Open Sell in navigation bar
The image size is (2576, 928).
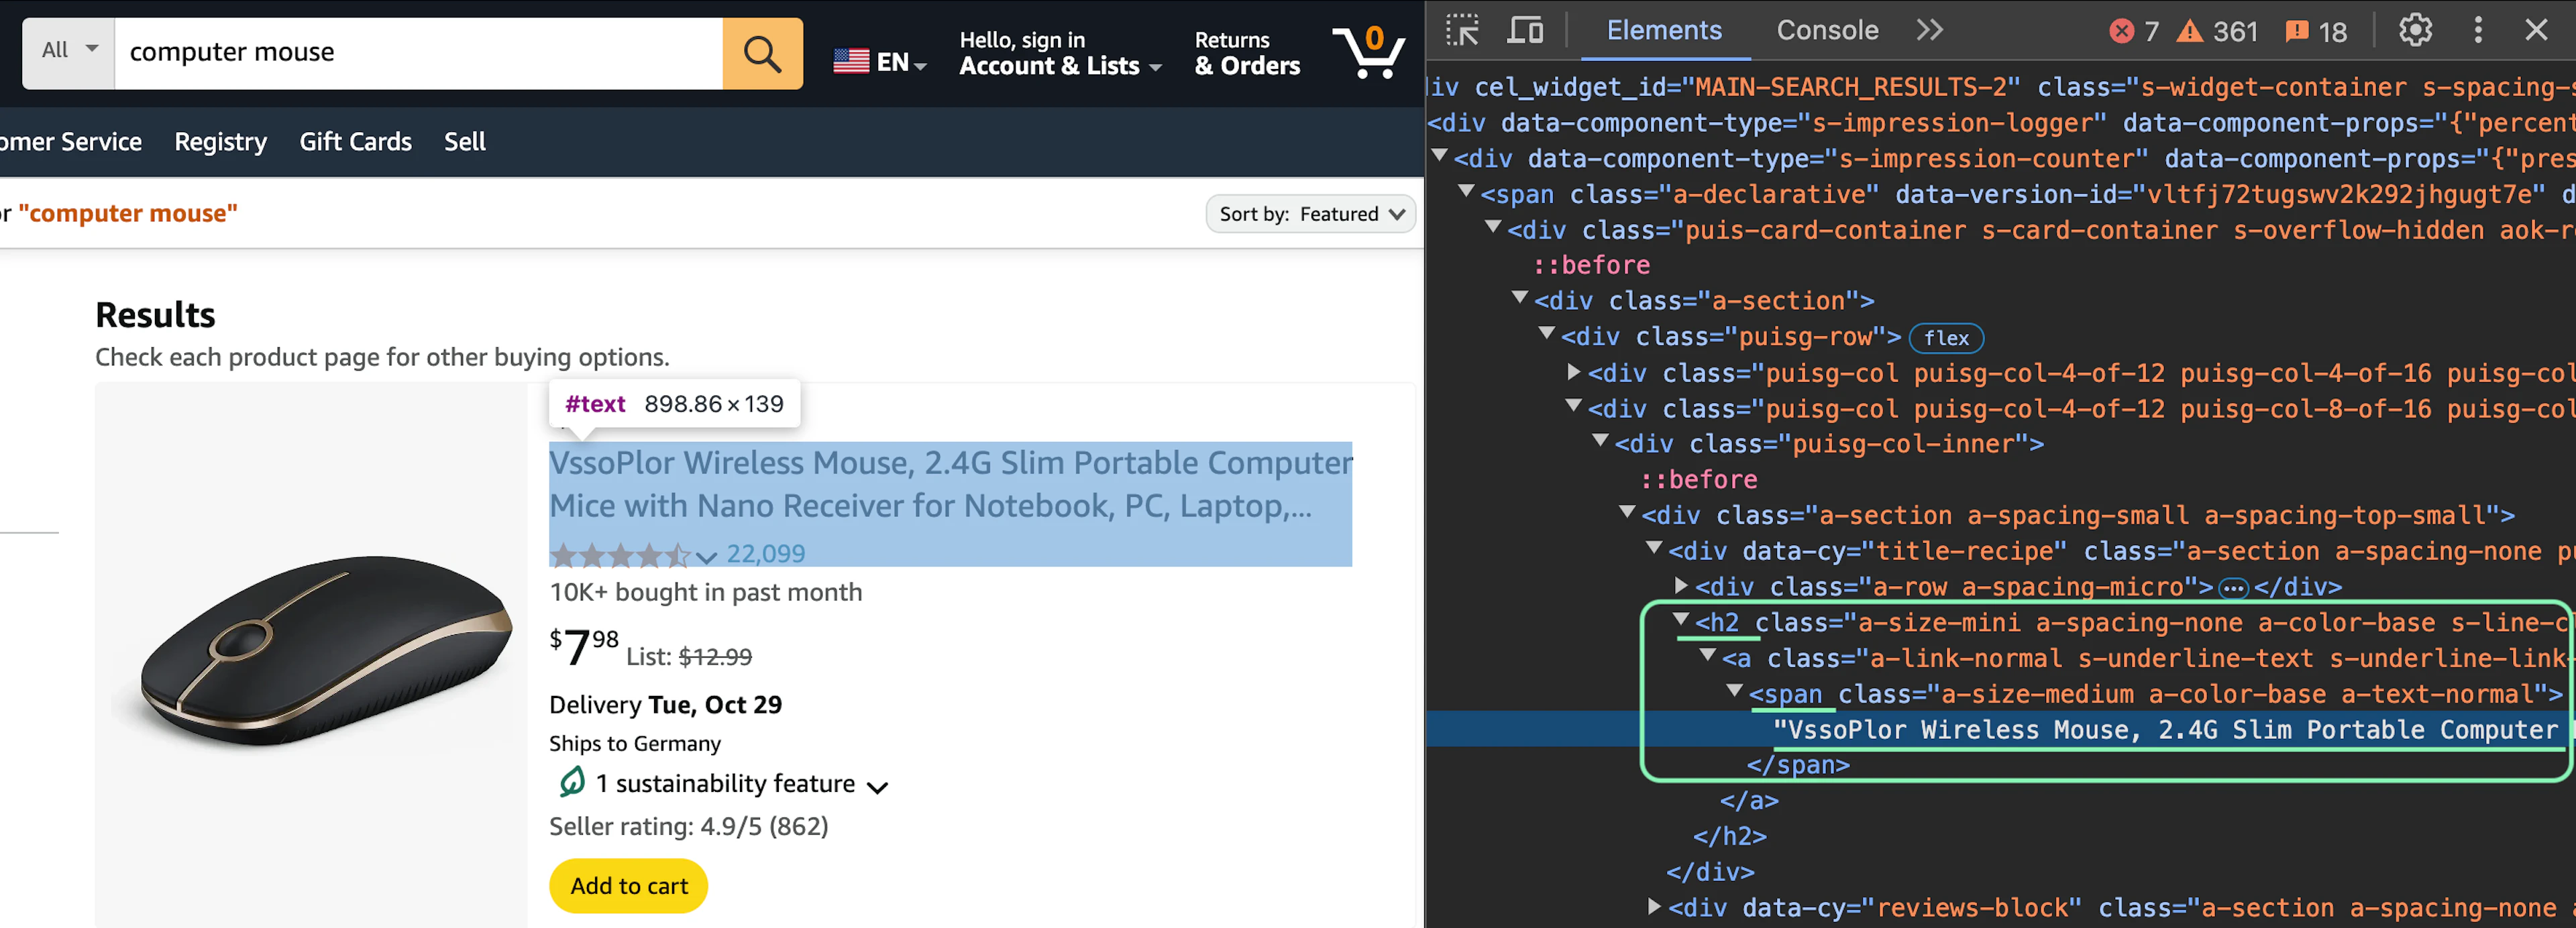(465, 142)
